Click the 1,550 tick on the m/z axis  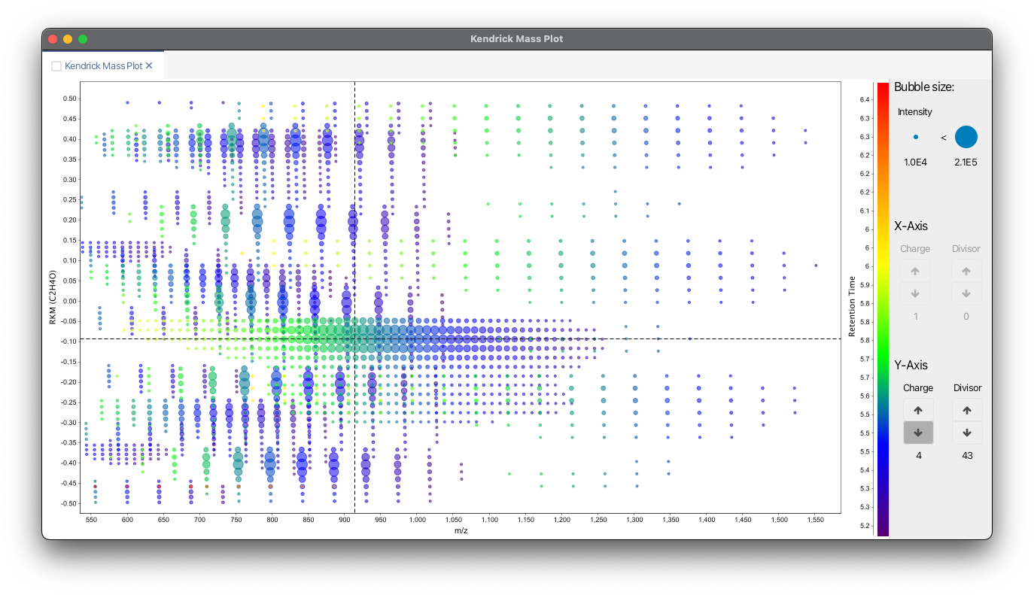[x=815, y=520]
